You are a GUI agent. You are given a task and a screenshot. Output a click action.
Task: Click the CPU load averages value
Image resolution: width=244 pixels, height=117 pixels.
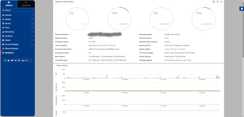point(179,53)
